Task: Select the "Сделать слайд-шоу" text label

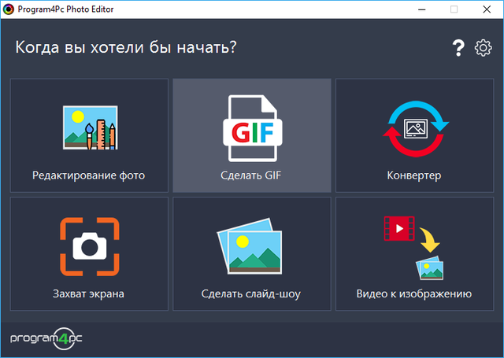Action: click(x=251, y=294)
